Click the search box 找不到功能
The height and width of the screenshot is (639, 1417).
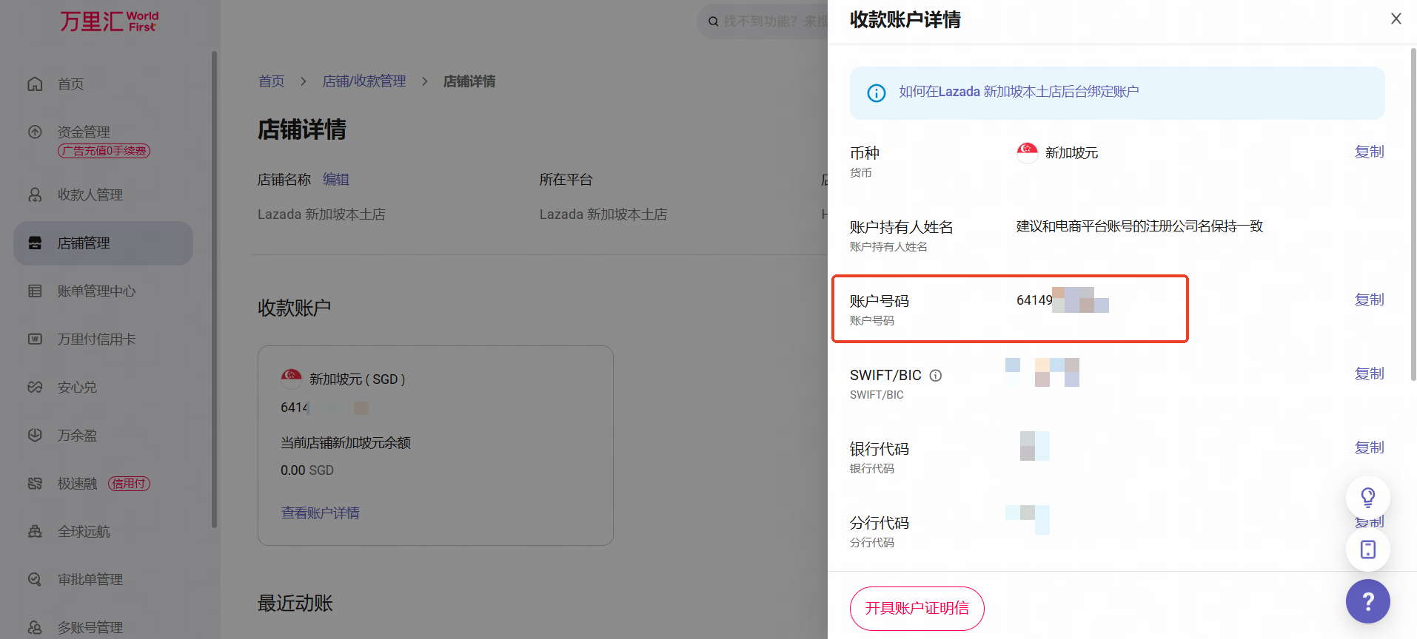click(x=763, y=21)
